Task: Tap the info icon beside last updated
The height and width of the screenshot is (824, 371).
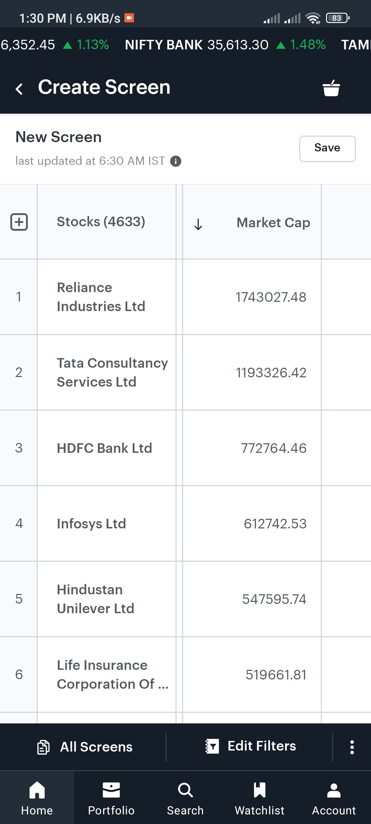Action: tap(176, 161)
